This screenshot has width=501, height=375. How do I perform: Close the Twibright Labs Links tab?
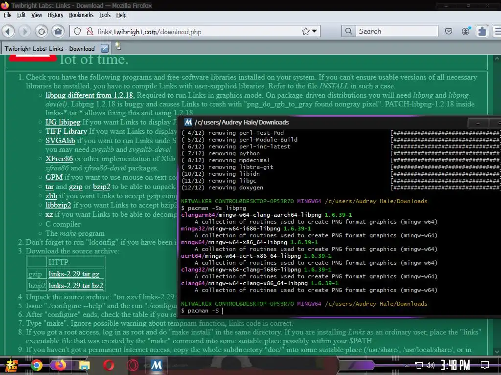[x=105, y=48]
